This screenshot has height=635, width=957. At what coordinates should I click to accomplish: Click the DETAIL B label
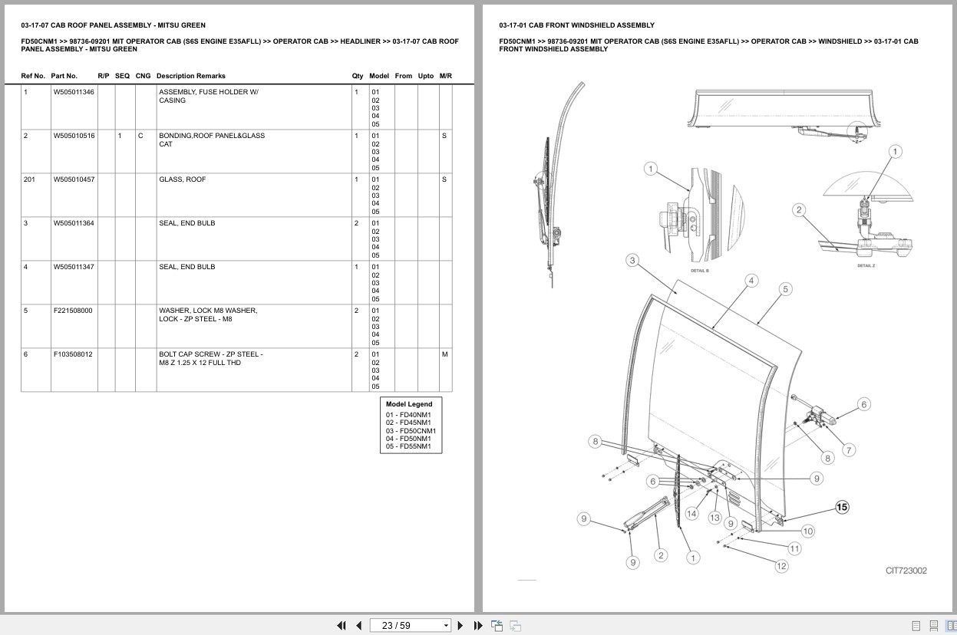(x=699, y=271)
